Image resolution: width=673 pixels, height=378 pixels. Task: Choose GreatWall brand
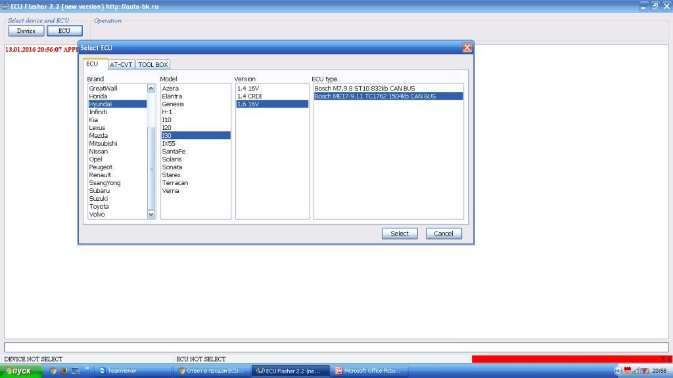(x=117, y=89)
